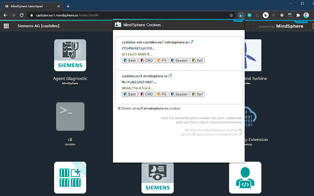Copy Xsrf for castidev.eu1 cookie

click(197, 94)
